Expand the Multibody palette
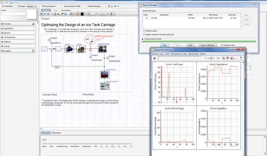 click(x=18, y=42)
